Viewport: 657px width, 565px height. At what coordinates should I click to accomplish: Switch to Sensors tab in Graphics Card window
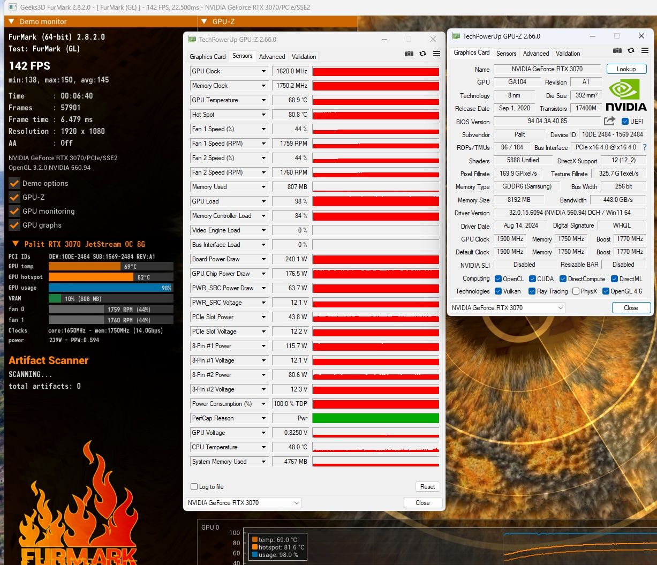click(x=506, y=54)
